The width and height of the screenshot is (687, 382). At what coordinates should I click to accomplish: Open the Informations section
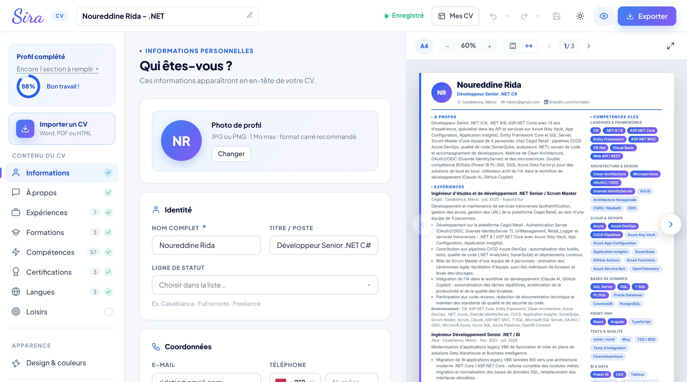(62, 173)
